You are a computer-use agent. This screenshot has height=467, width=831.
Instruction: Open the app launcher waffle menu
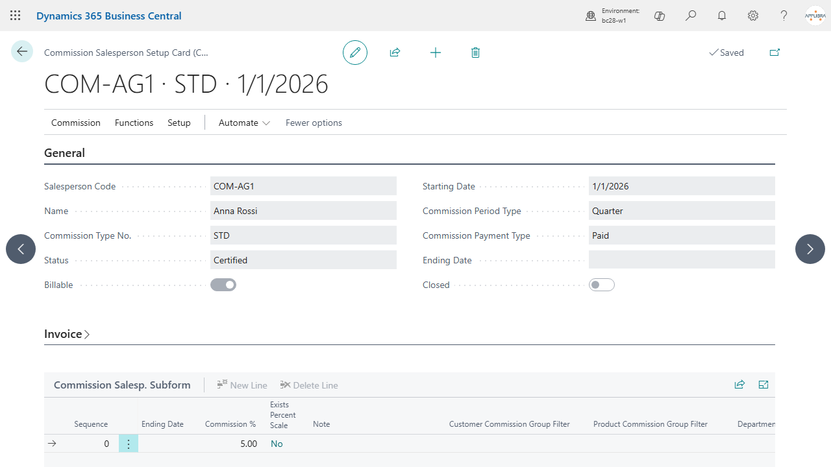coord(16,16)
